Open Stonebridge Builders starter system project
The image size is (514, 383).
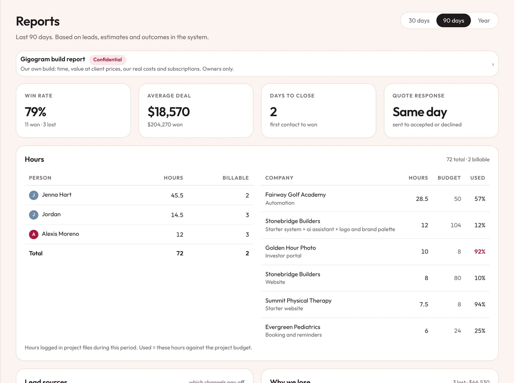375,225
